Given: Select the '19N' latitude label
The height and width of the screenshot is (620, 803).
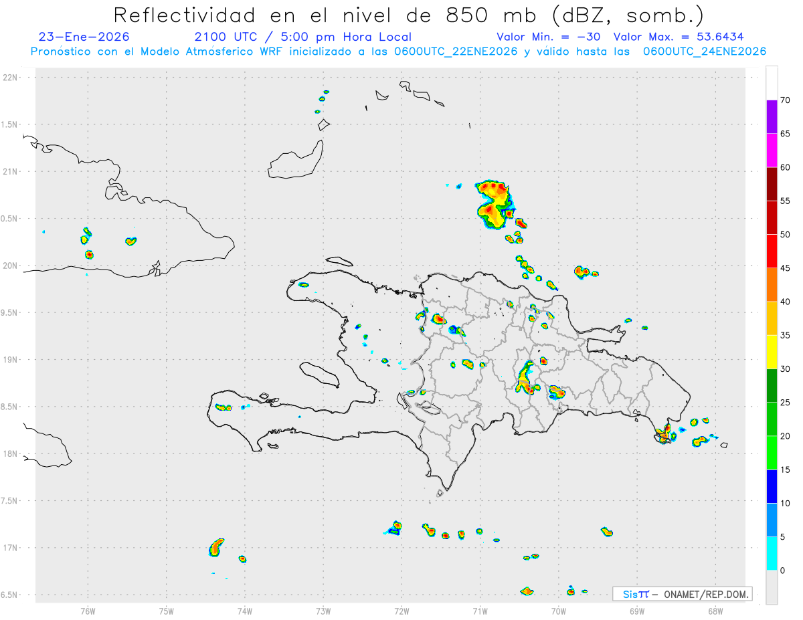Looking at the screenshot, I should pyautogui.click(x=11, y=360).
